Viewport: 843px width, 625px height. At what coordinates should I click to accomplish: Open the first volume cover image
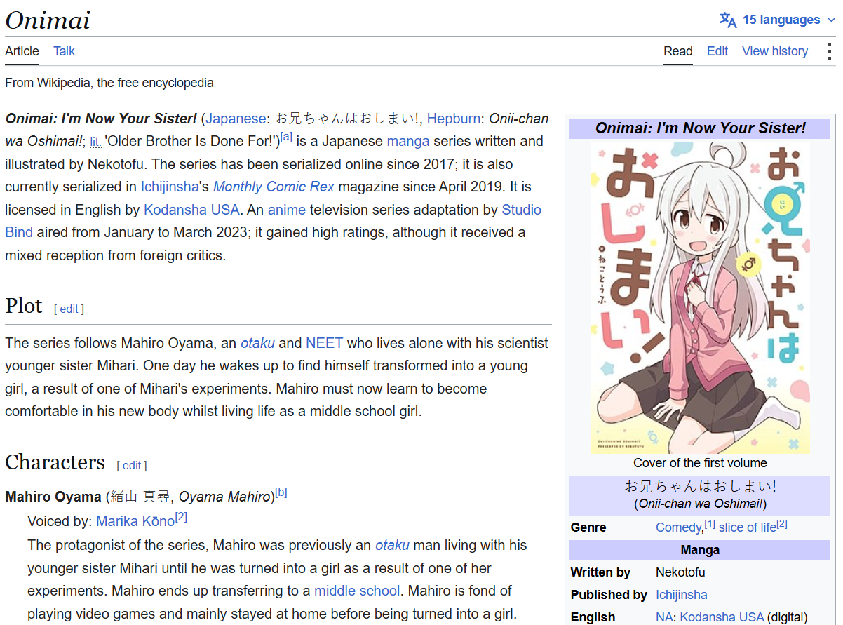click(x=700, y=298)
